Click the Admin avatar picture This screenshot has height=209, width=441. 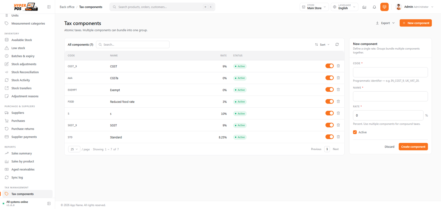click(399, 7)
